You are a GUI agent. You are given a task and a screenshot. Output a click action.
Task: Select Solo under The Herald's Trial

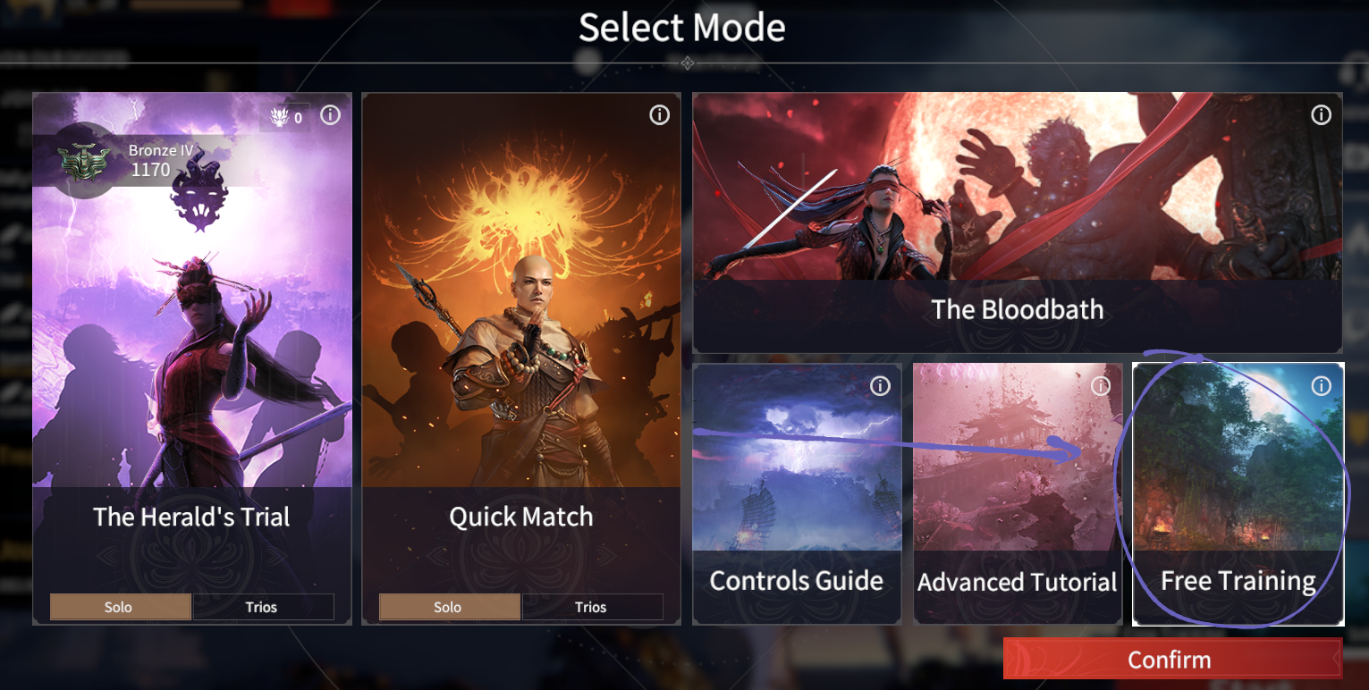(x=120, y=607)
